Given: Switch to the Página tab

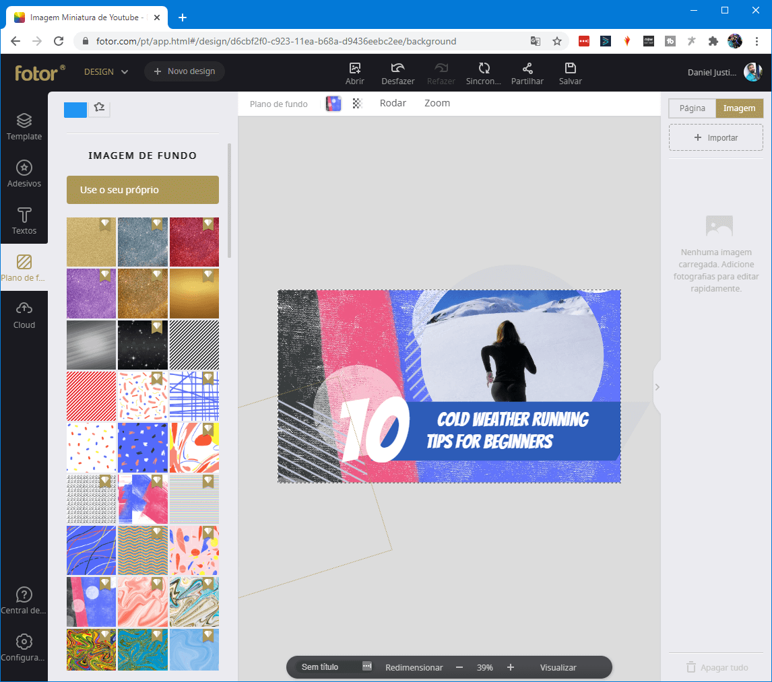Looking at the screenshot, I should pos(692,108).
